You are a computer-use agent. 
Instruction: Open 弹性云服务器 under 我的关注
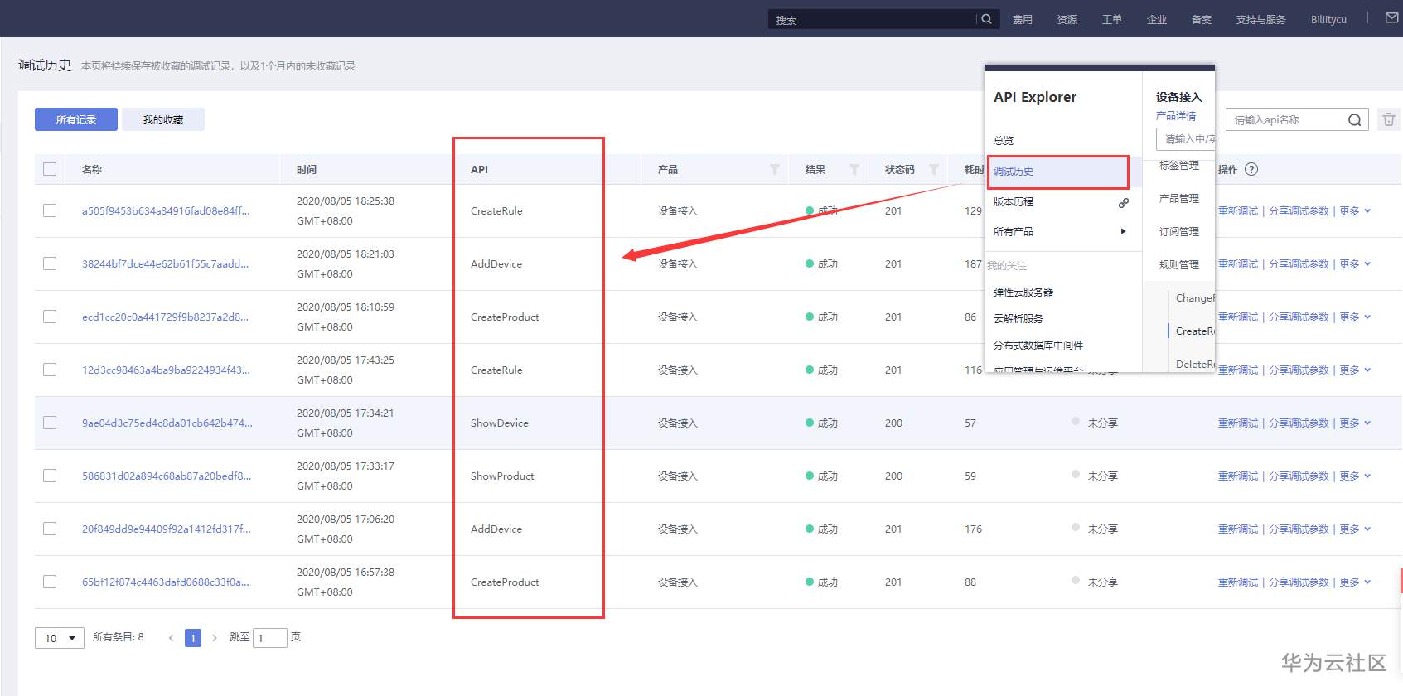[1023, 292]
